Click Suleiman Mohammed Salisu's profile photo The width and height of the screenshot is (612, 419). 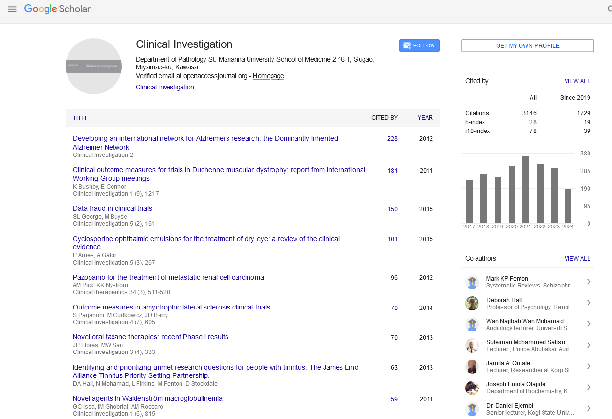click(x=472, y=345)
